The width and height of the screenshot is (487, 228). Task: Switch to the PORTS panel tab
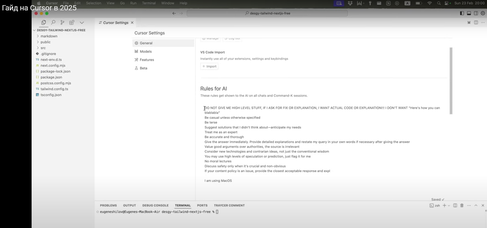[202, 205]
